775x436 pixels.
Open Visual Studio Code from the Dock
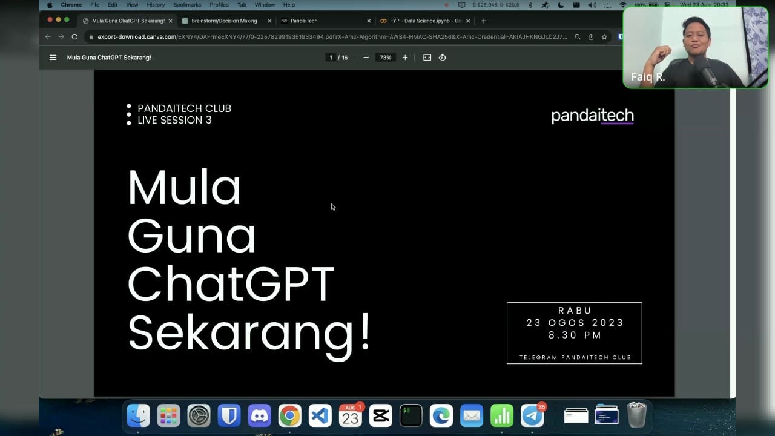(320, 415)
